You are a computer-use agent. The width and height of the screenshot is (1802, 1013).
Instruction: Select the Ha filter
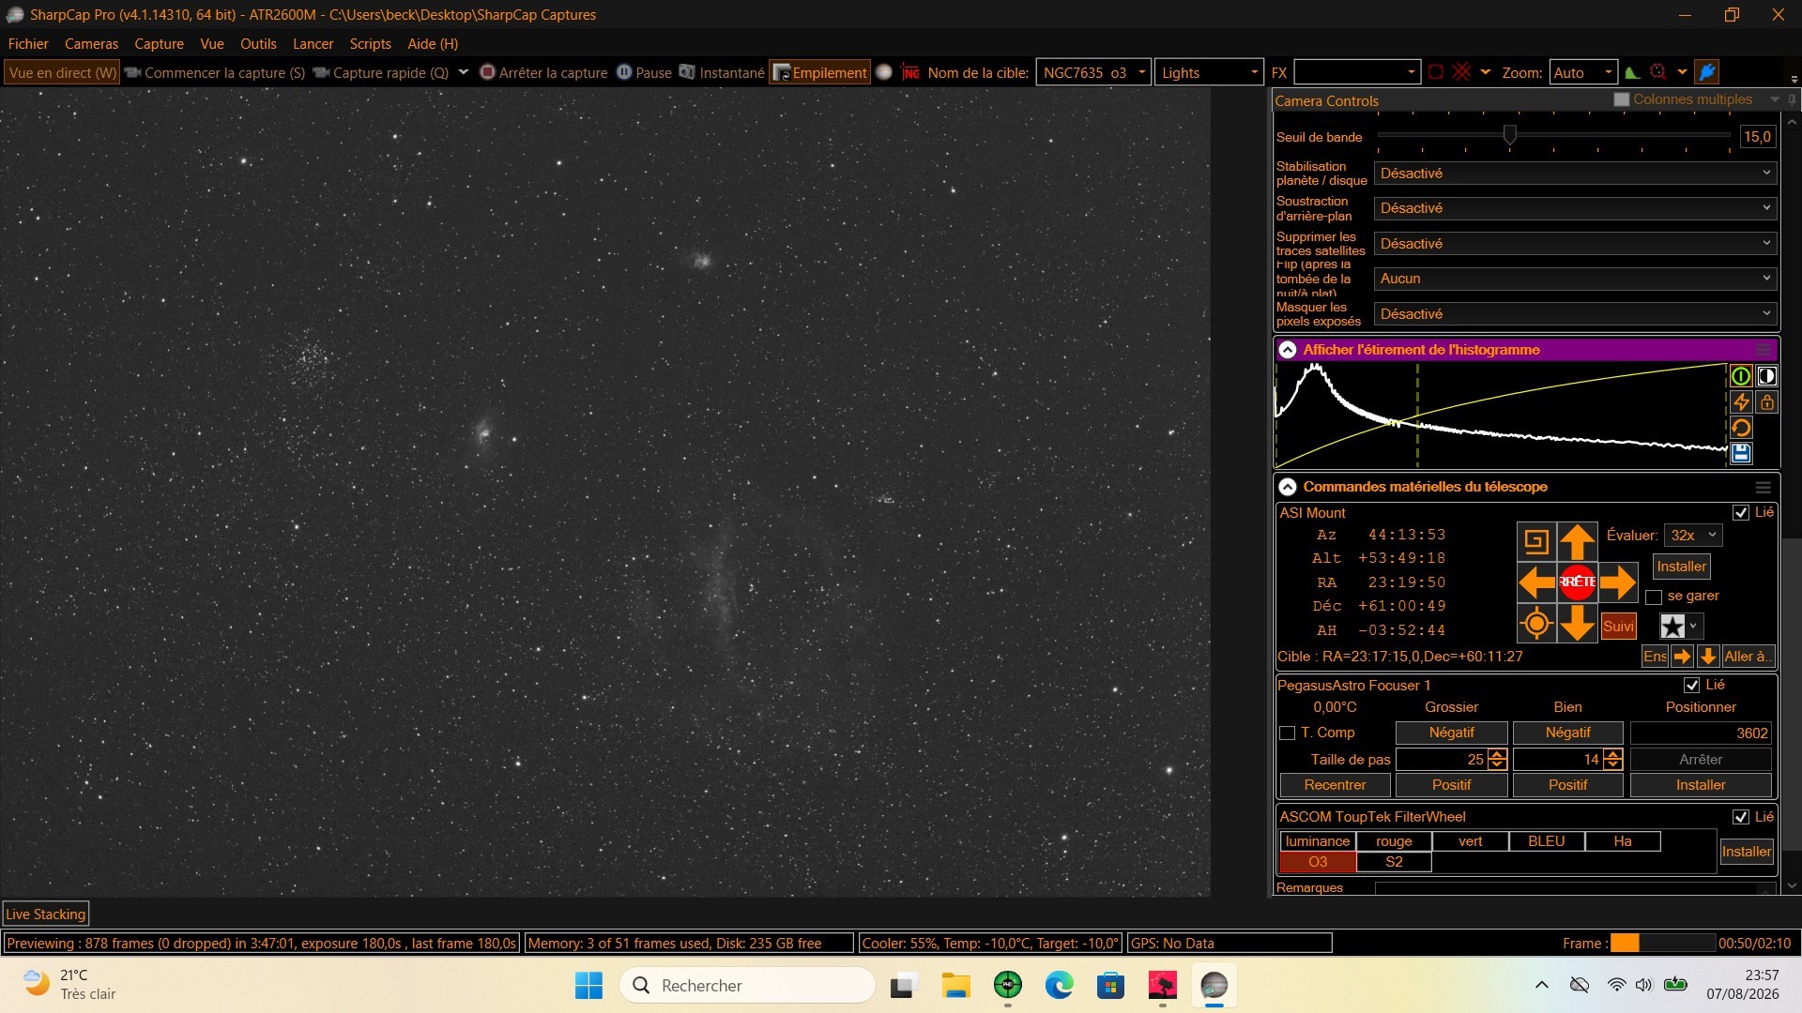click(1623, 841)
